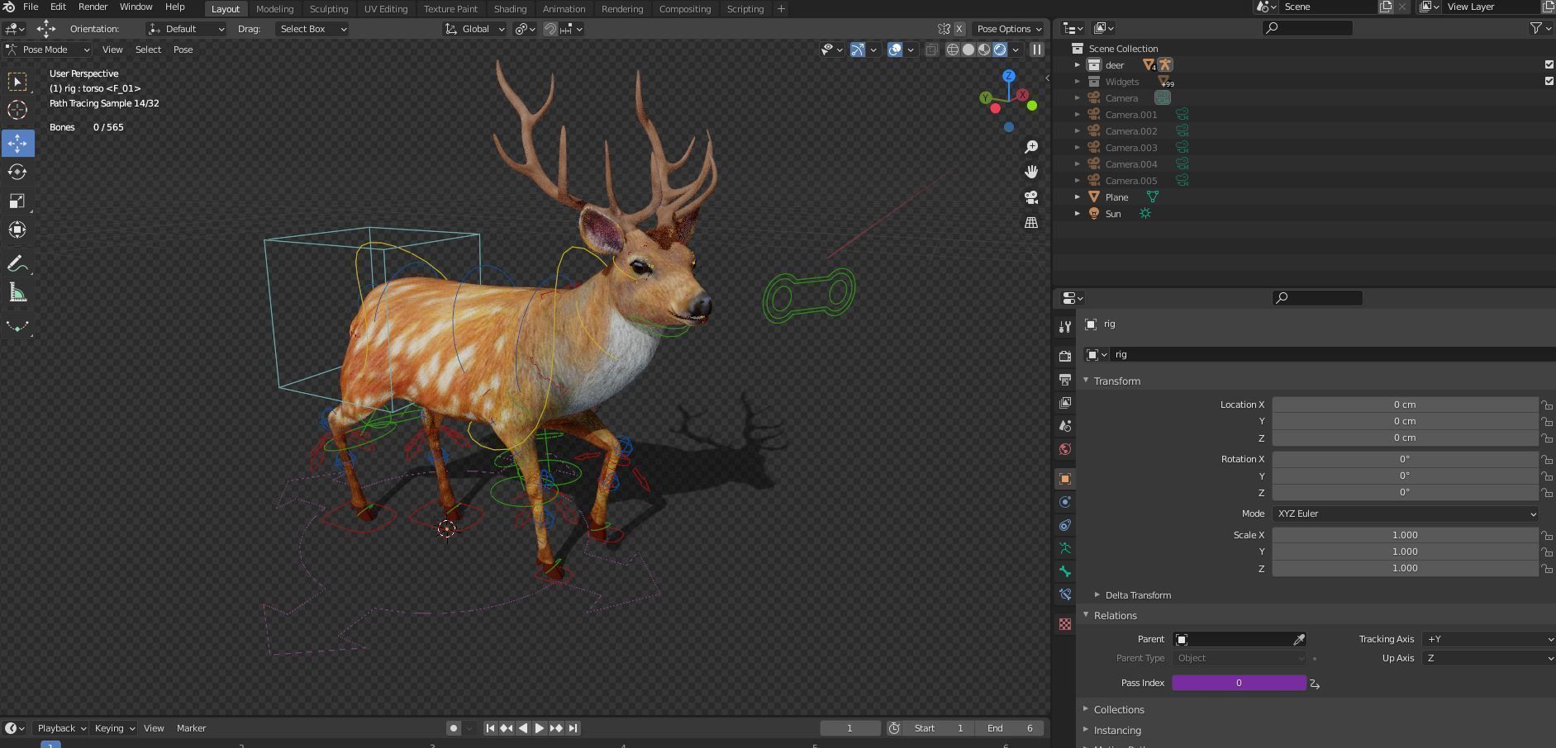Switch to rendered viewport shading

click(x=1000, y=50)
